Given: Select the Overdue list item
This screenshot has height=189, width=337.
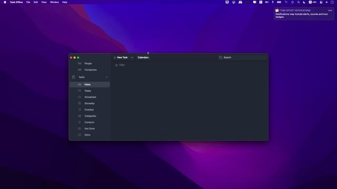Looking at the screenshot, I should pyautogui.click(x=90, y=110).
